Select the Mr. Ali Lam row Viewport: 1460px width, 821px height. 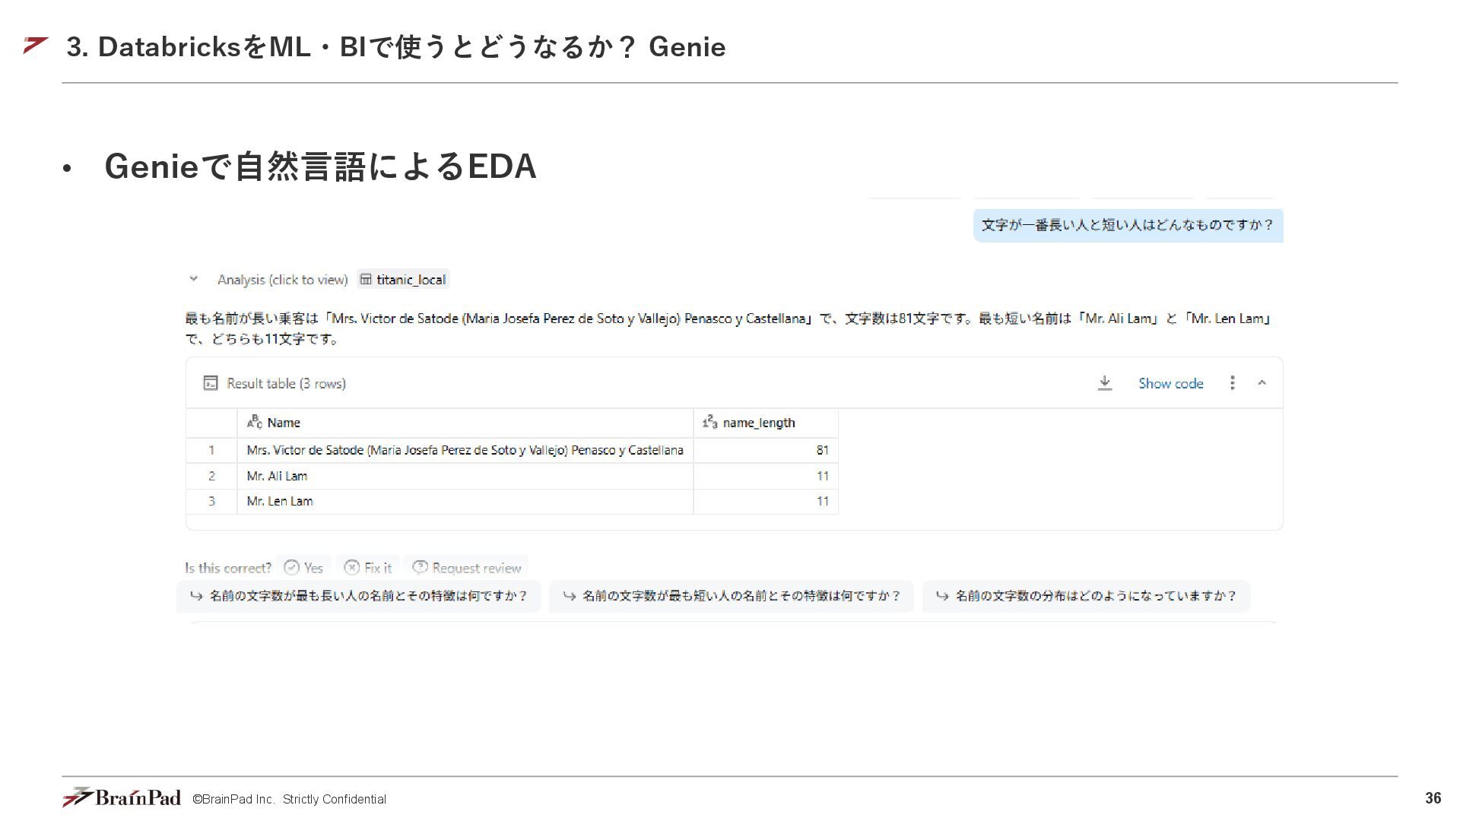[x=278, y=476]
